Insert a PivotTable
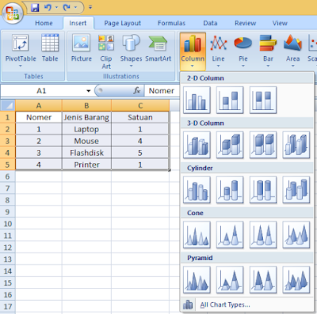This screenshot has height=314, width=317. [x=21, y=51]
